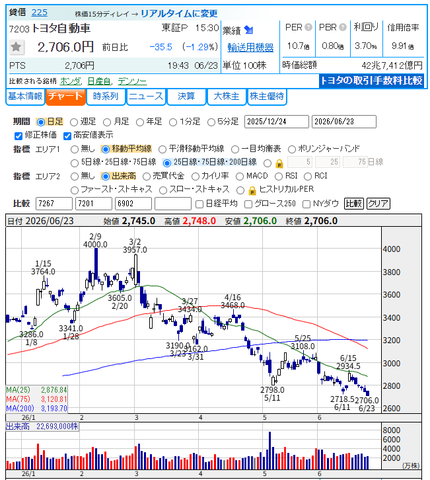Click the custom moving average field showing 5
The height and width of the screenshot is (480, 430).
coord(301,162)
